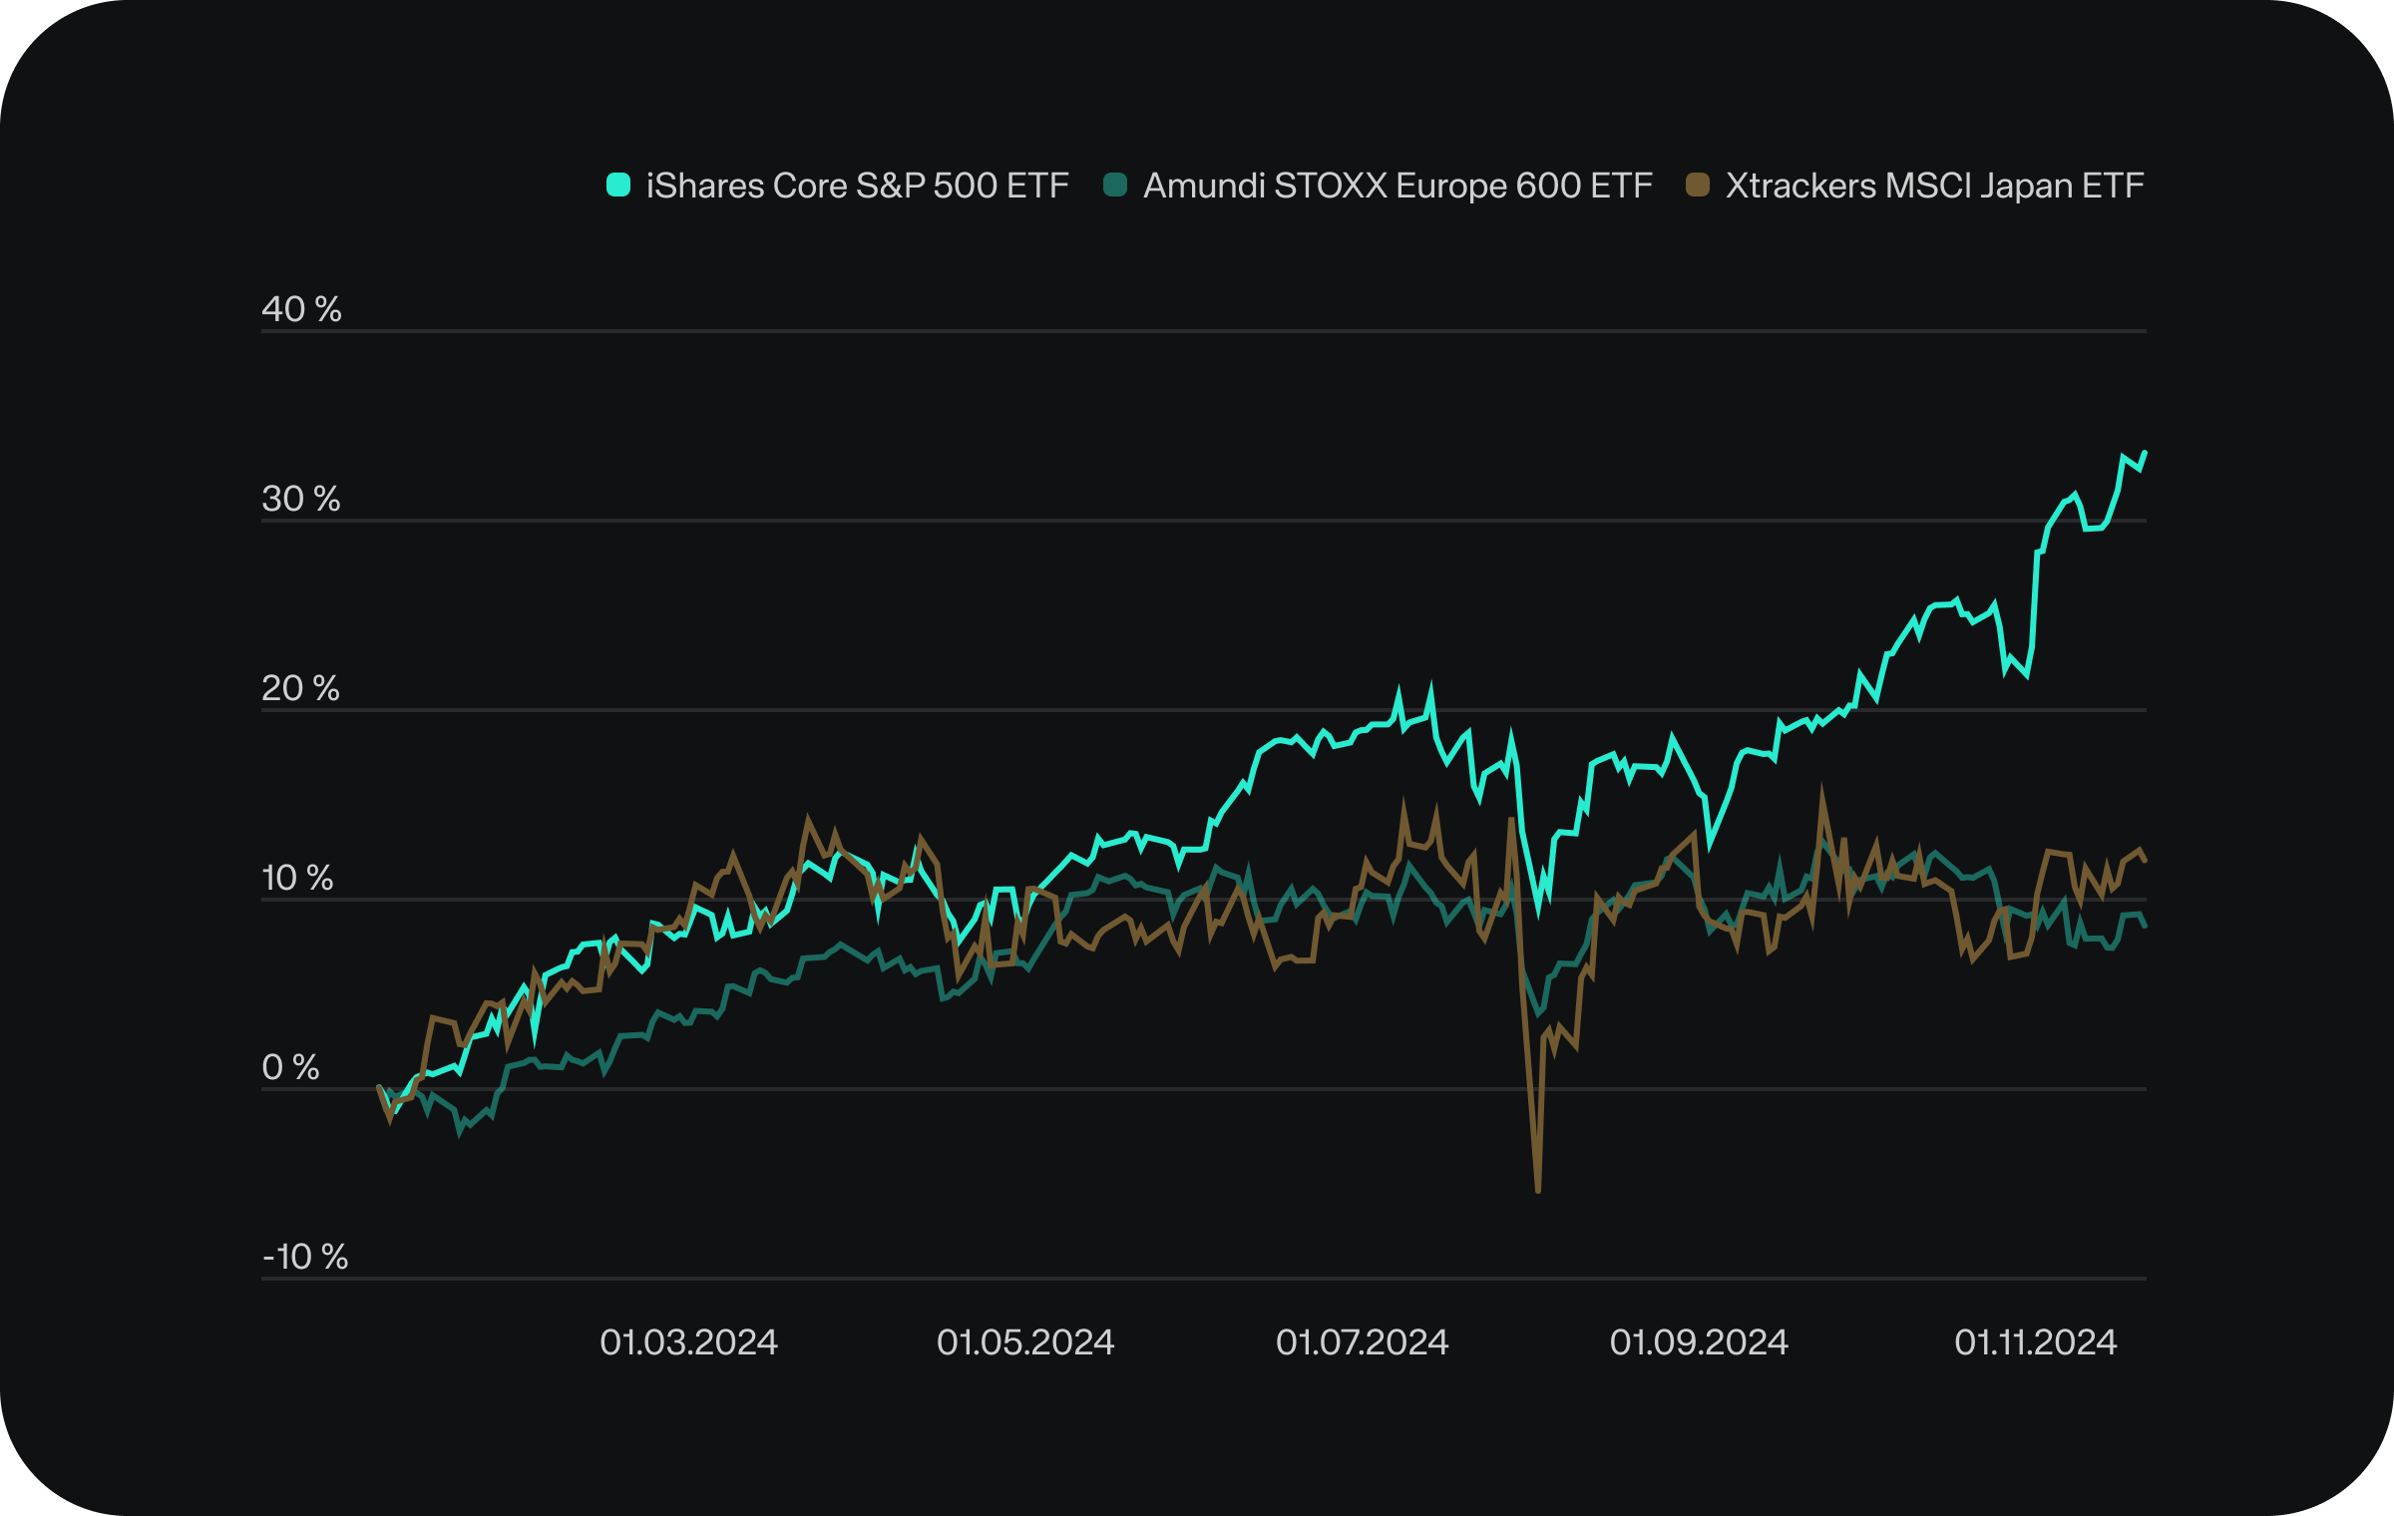The image size is (2394, 1516).
Task: Click the Japan ETF line's lowest August dip
Action: [x=1538, y=1190]
